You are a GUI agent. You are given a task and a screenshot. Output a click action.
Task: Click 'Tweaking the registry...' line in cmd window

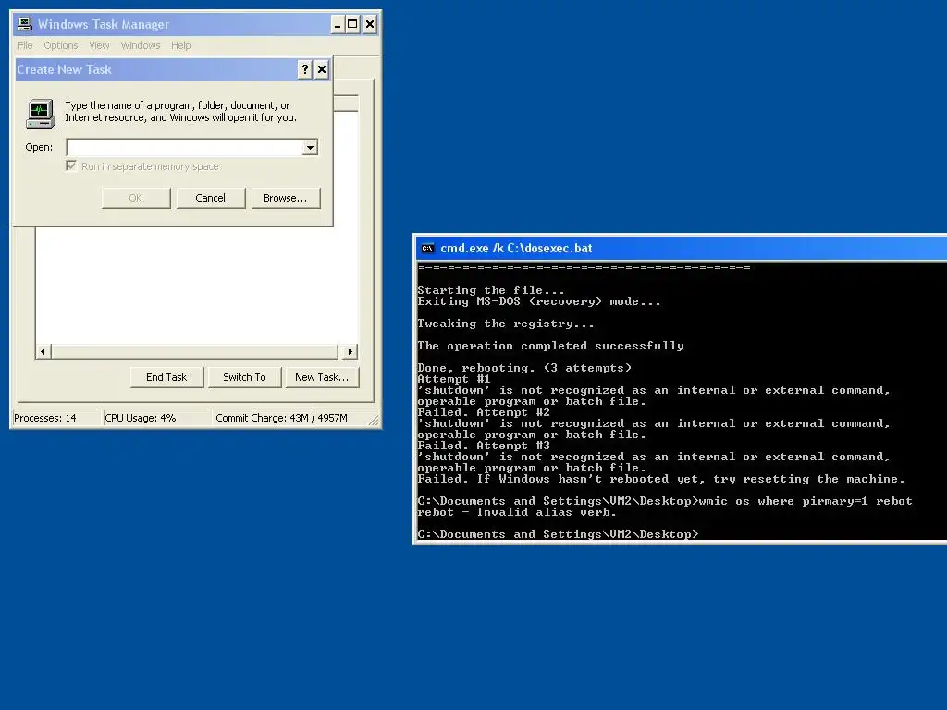pos(506,324)
